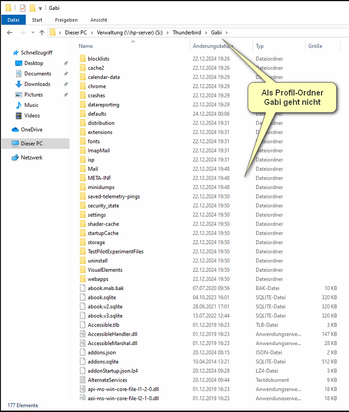Open Videos in the navigation pane
The height and width of the screenshot is (412, 349).
click(x=32, y=116)
